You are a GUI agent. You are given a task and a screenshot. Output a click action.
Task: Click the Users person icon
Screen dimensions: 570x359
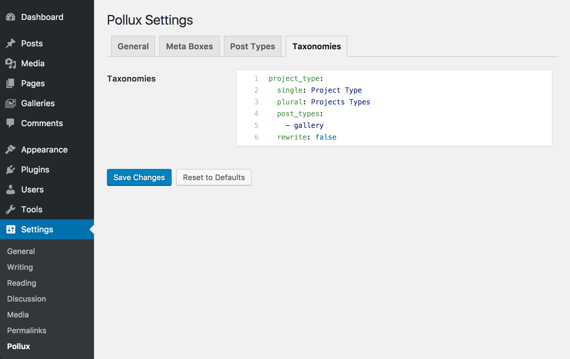pyautogui.click(x=11, y=189)
